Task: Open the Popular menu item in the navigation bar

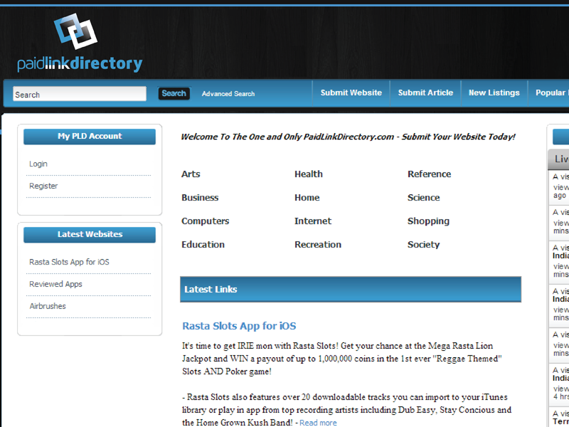Action: (x=552, y=93)
